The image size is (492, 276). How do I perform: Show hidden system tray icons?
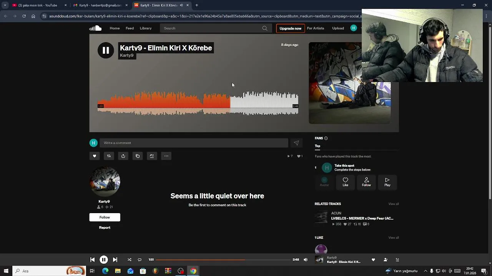425,271
